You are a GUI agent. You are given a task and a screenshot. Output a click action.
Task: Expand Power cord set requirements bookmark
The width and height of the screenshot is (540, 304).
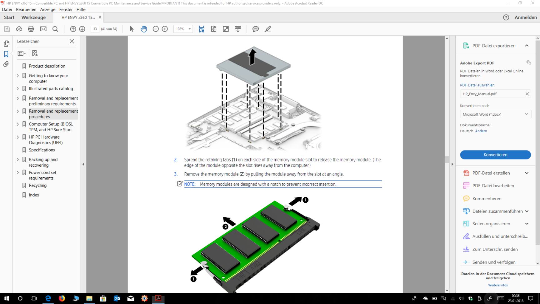tap(18, 173)
